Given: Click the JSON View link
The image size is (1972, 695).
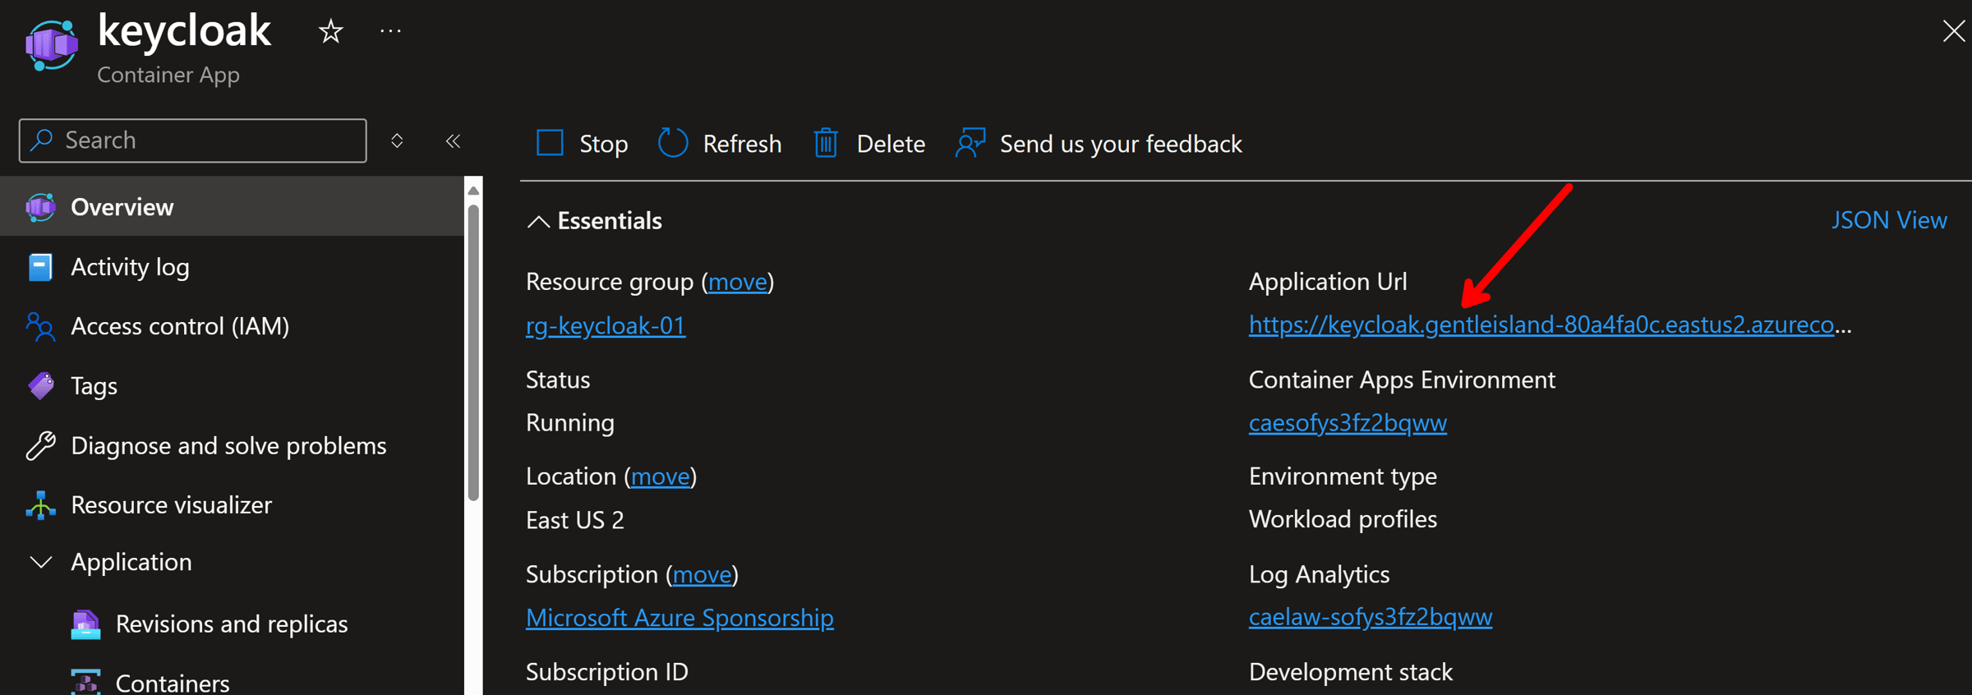Looking at the screenshot, I should pyautogui.click(x=1889, y=220).
